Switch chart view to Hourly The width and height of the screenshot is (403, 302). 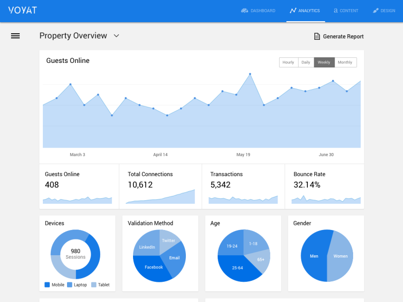(x=288, y=62)
